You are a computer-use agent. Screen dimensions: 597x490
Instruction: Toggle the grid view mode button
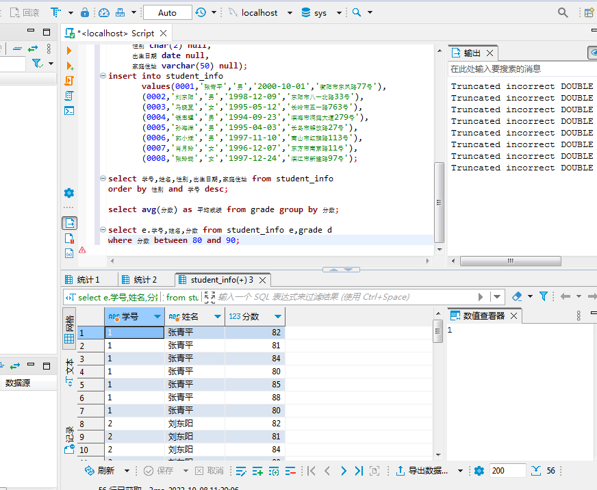(x=69, y=328)
